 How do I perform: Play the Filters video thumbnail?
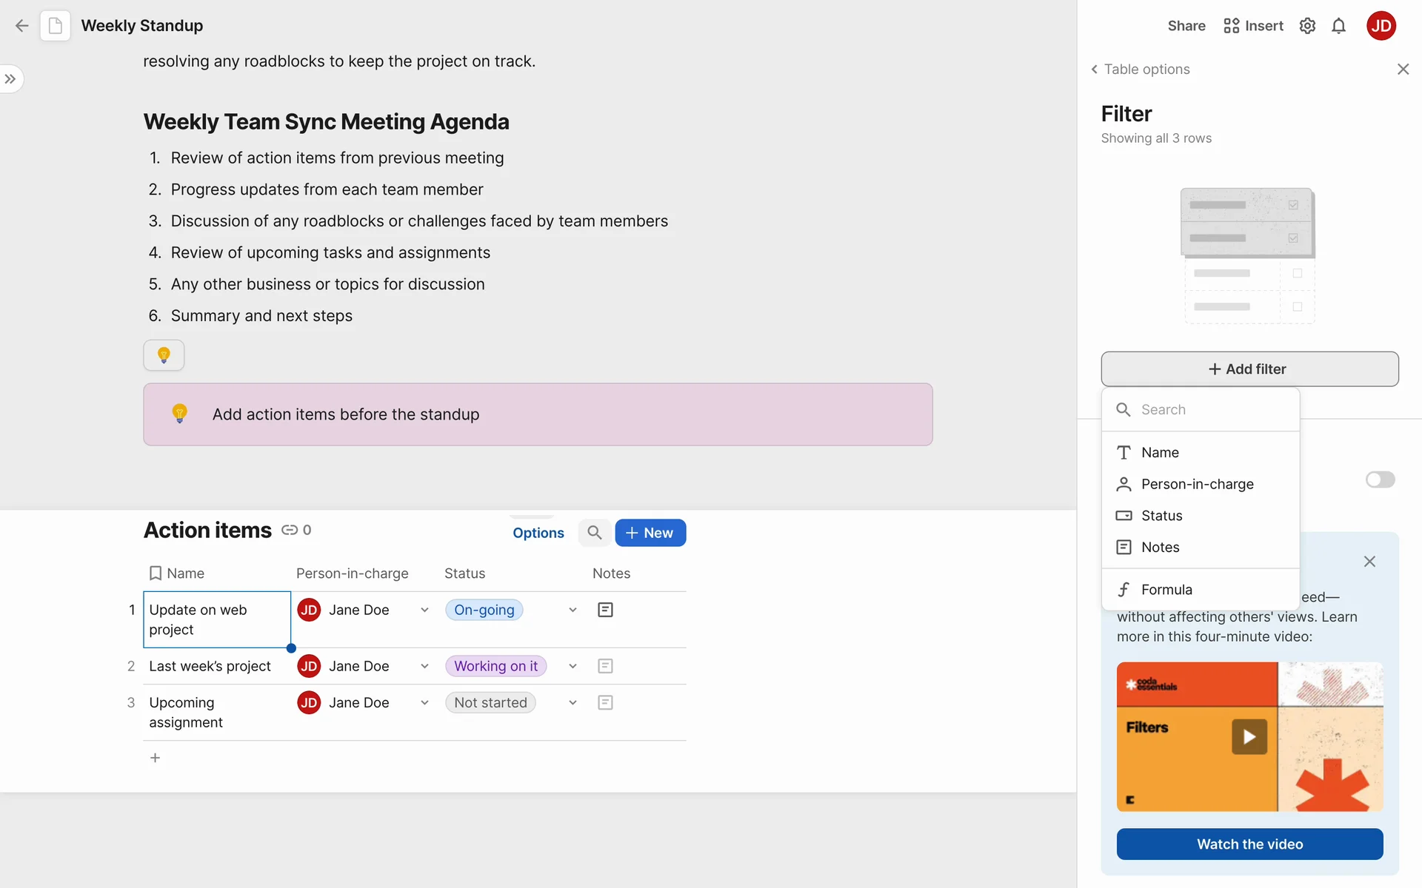1249,736
